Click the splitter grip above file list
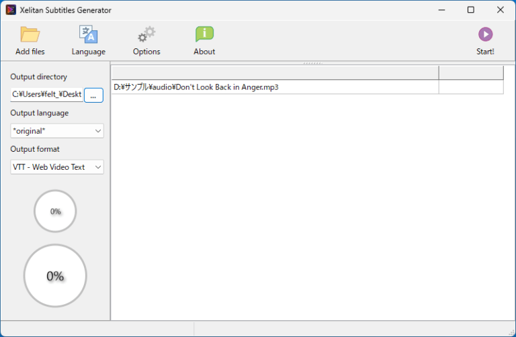The image size is (516, 337). [x=312, y=63]
